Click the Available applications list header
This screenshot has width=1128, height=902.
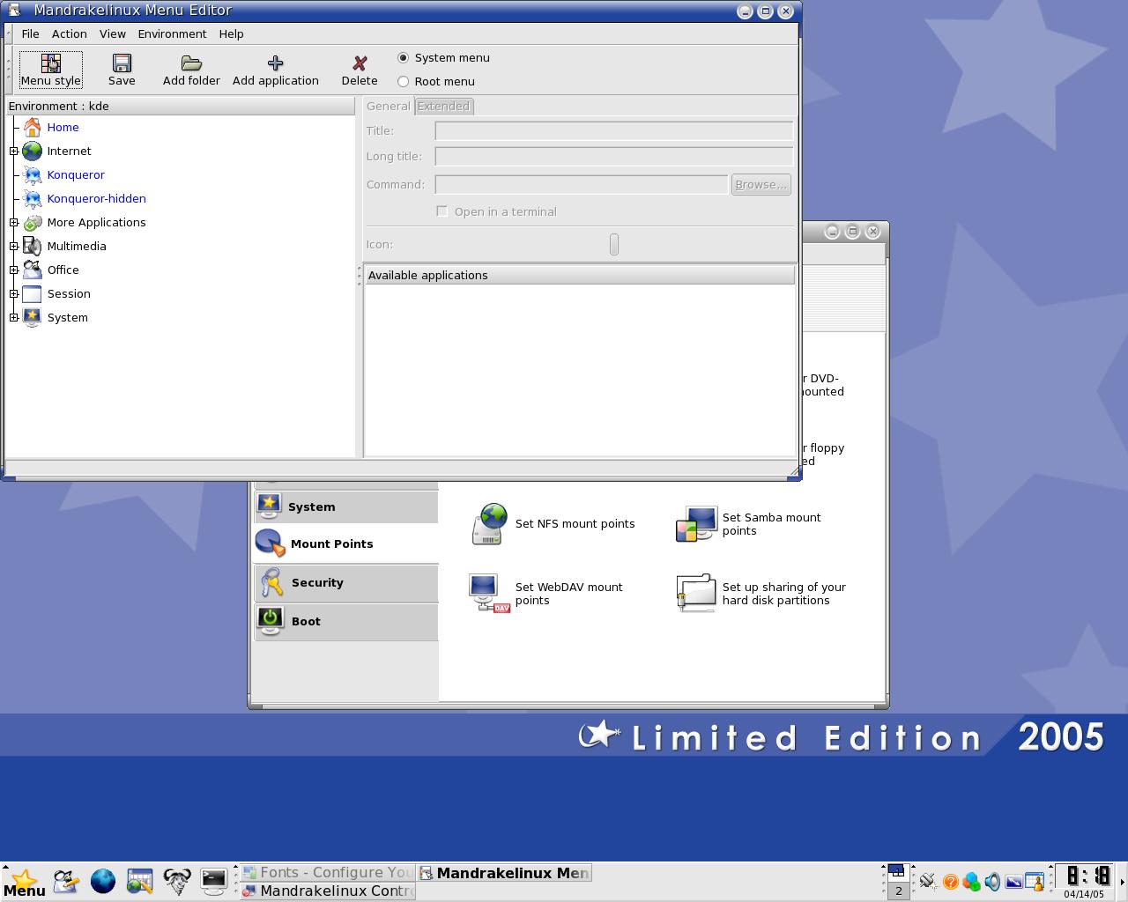point(579,275)
